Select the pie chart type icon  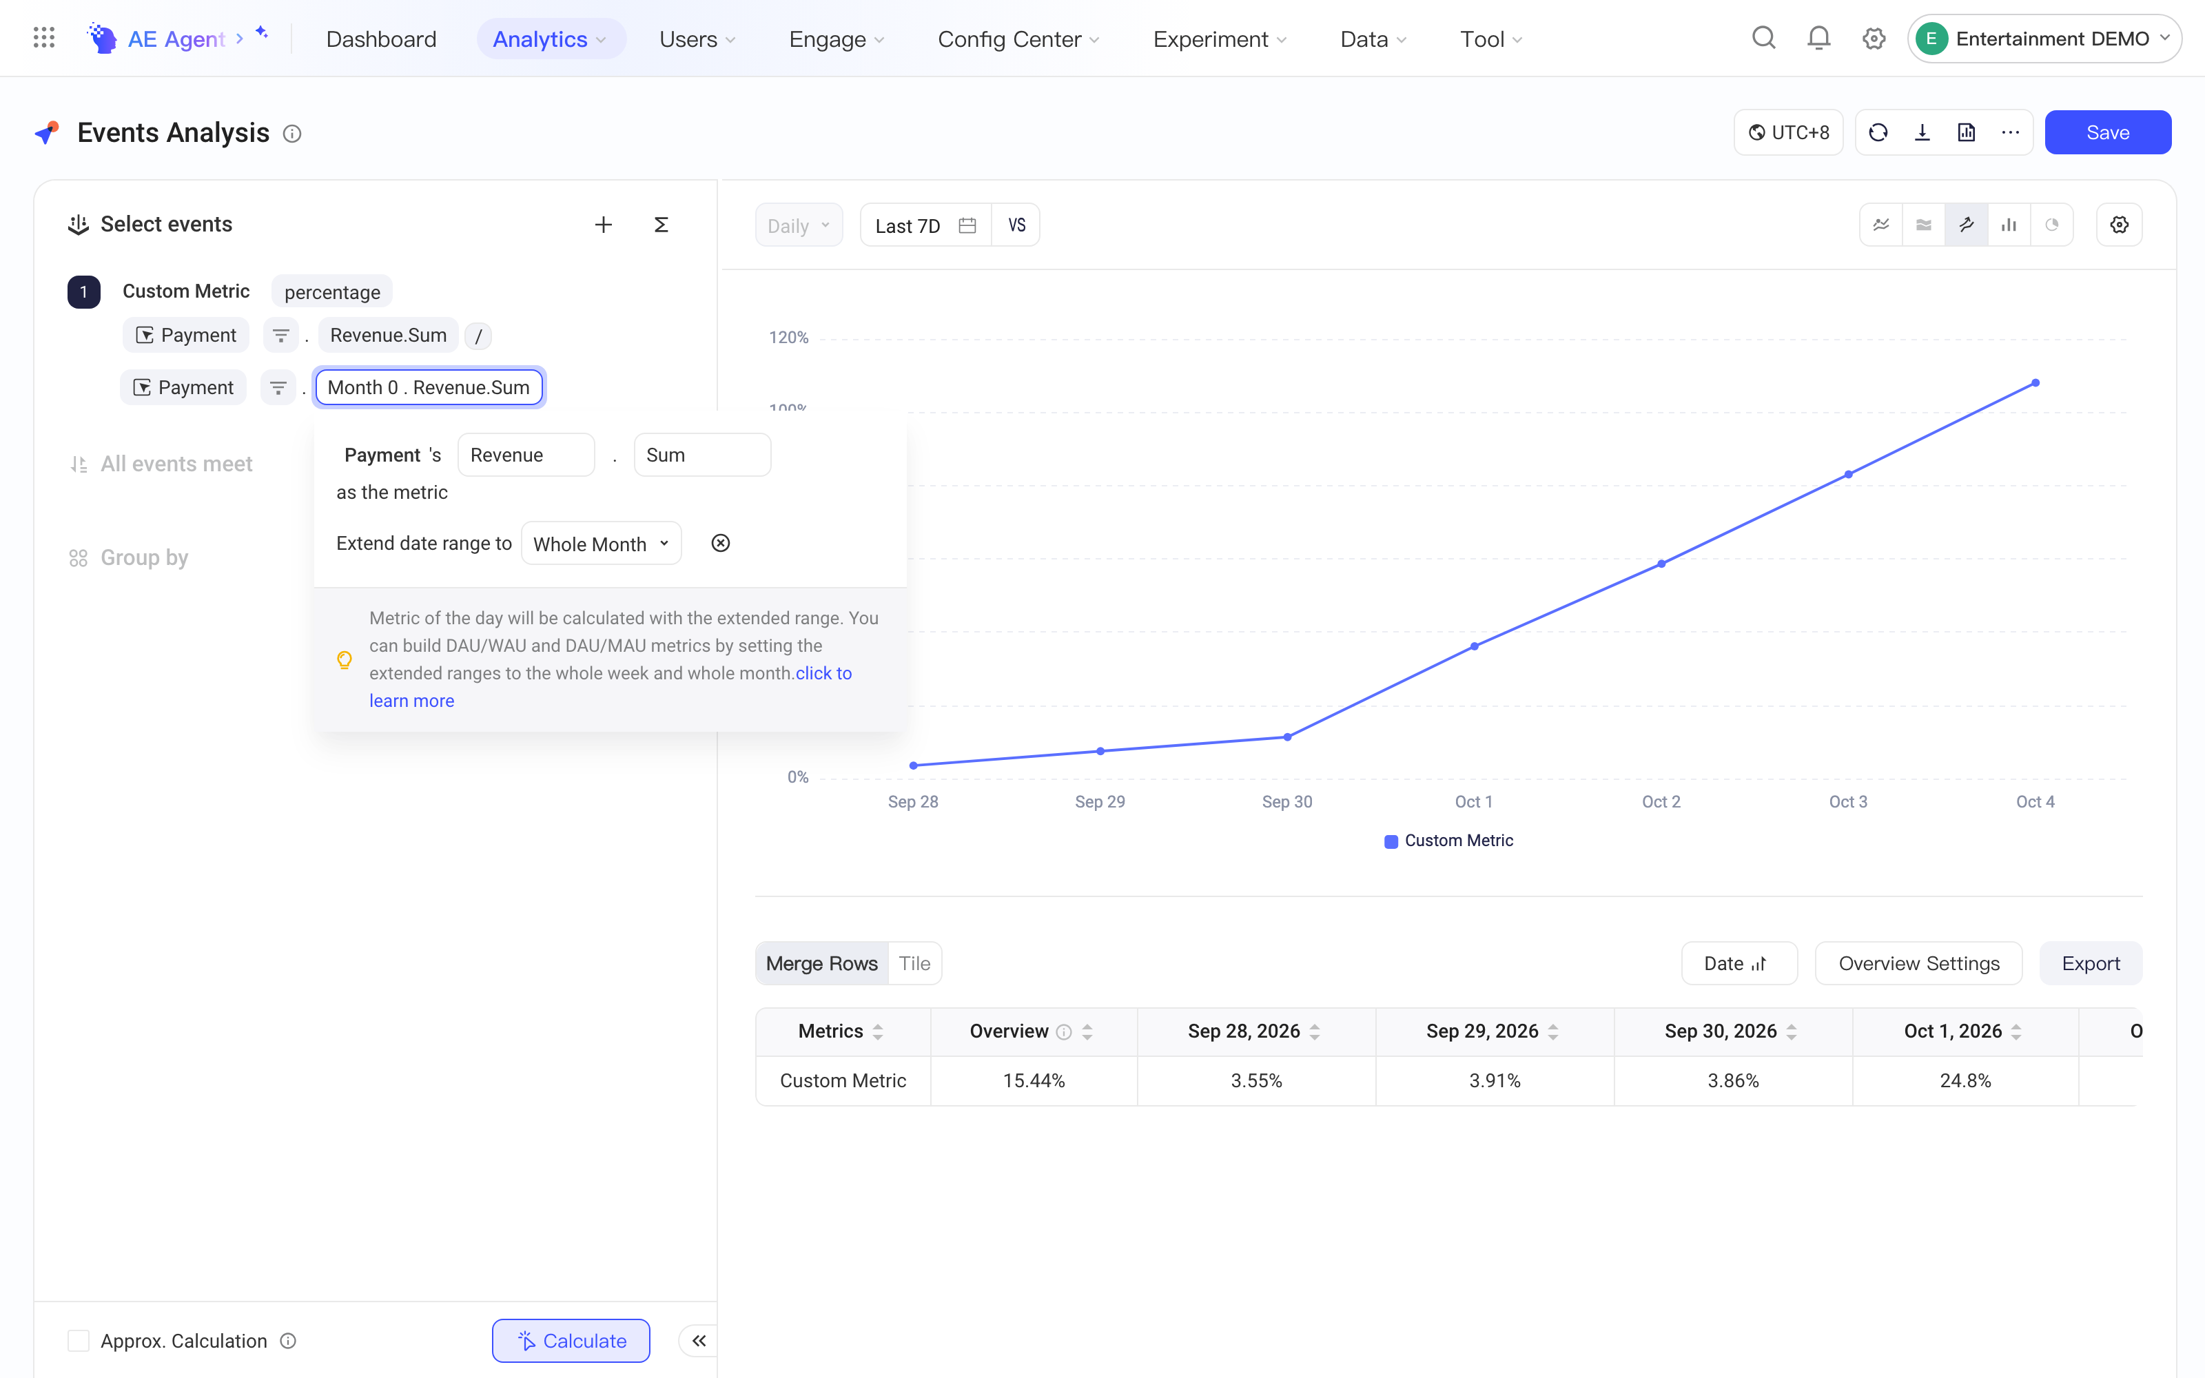pos(2052,224)
